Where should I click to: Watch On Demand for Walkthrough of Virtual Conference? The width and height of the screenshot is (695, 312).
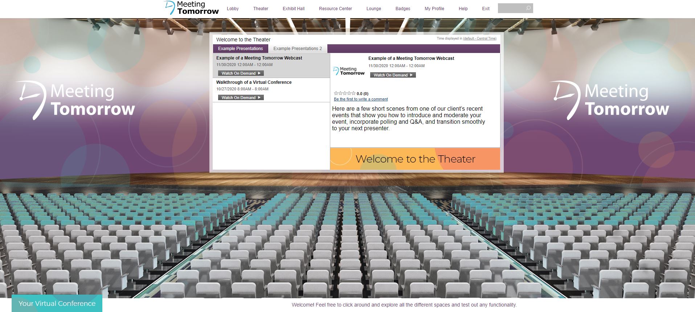coord(241,98)
